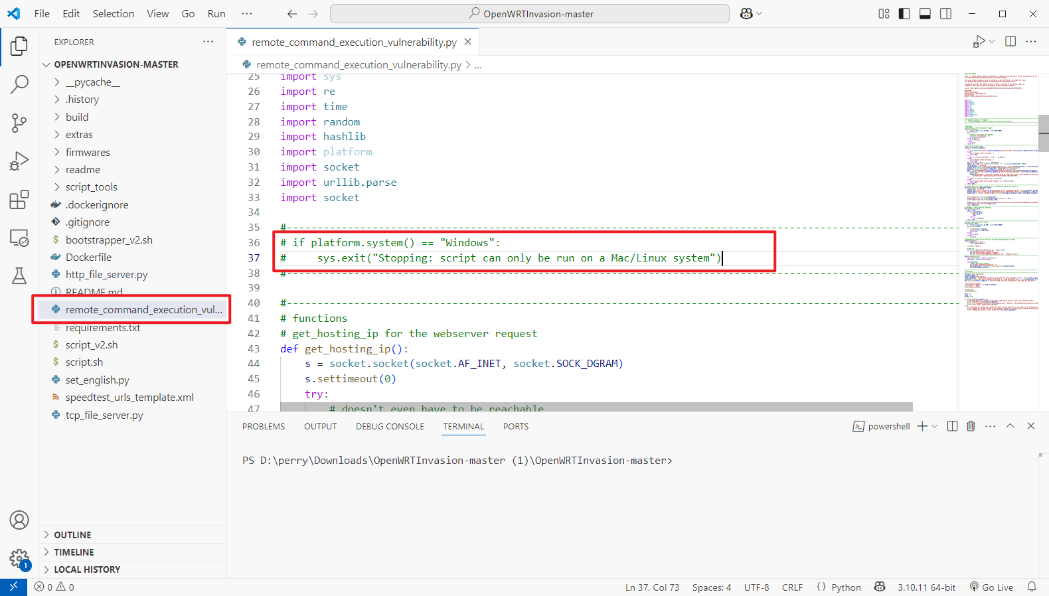Screen dimensions: 1049x596
Task: Run Python file play button
Action: 979,42
